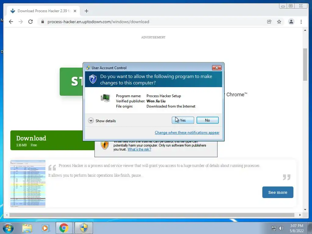Click the Process Hacker Setup program icon
The image size is (312, 234).
105,98
